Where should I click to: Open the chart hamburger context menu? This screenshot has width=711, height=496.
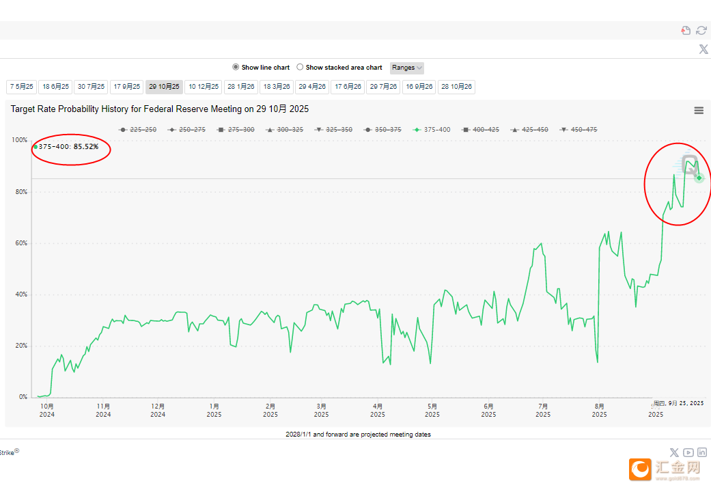point(699,110)
